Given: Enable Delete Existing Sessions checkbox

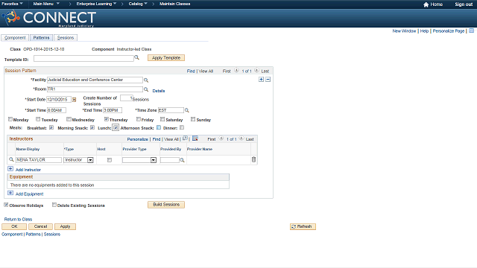Looking at the screenshot, I should click(54, 205).
